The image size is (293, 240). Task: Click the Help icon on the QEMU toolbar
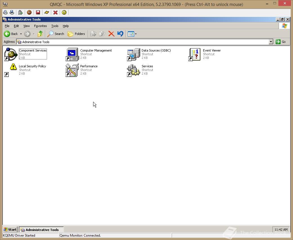tap(64, 12)
